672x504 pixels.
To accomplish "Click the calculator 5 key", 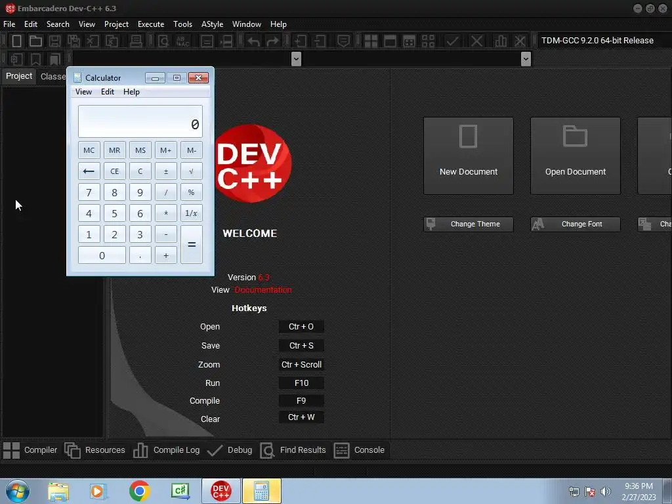I will tap(114, 213).
